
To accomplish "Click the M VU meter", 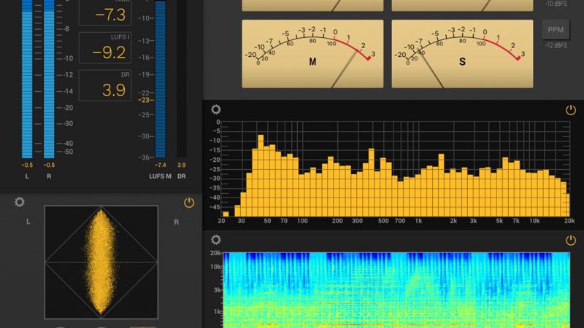I will [x=312, y=54].
